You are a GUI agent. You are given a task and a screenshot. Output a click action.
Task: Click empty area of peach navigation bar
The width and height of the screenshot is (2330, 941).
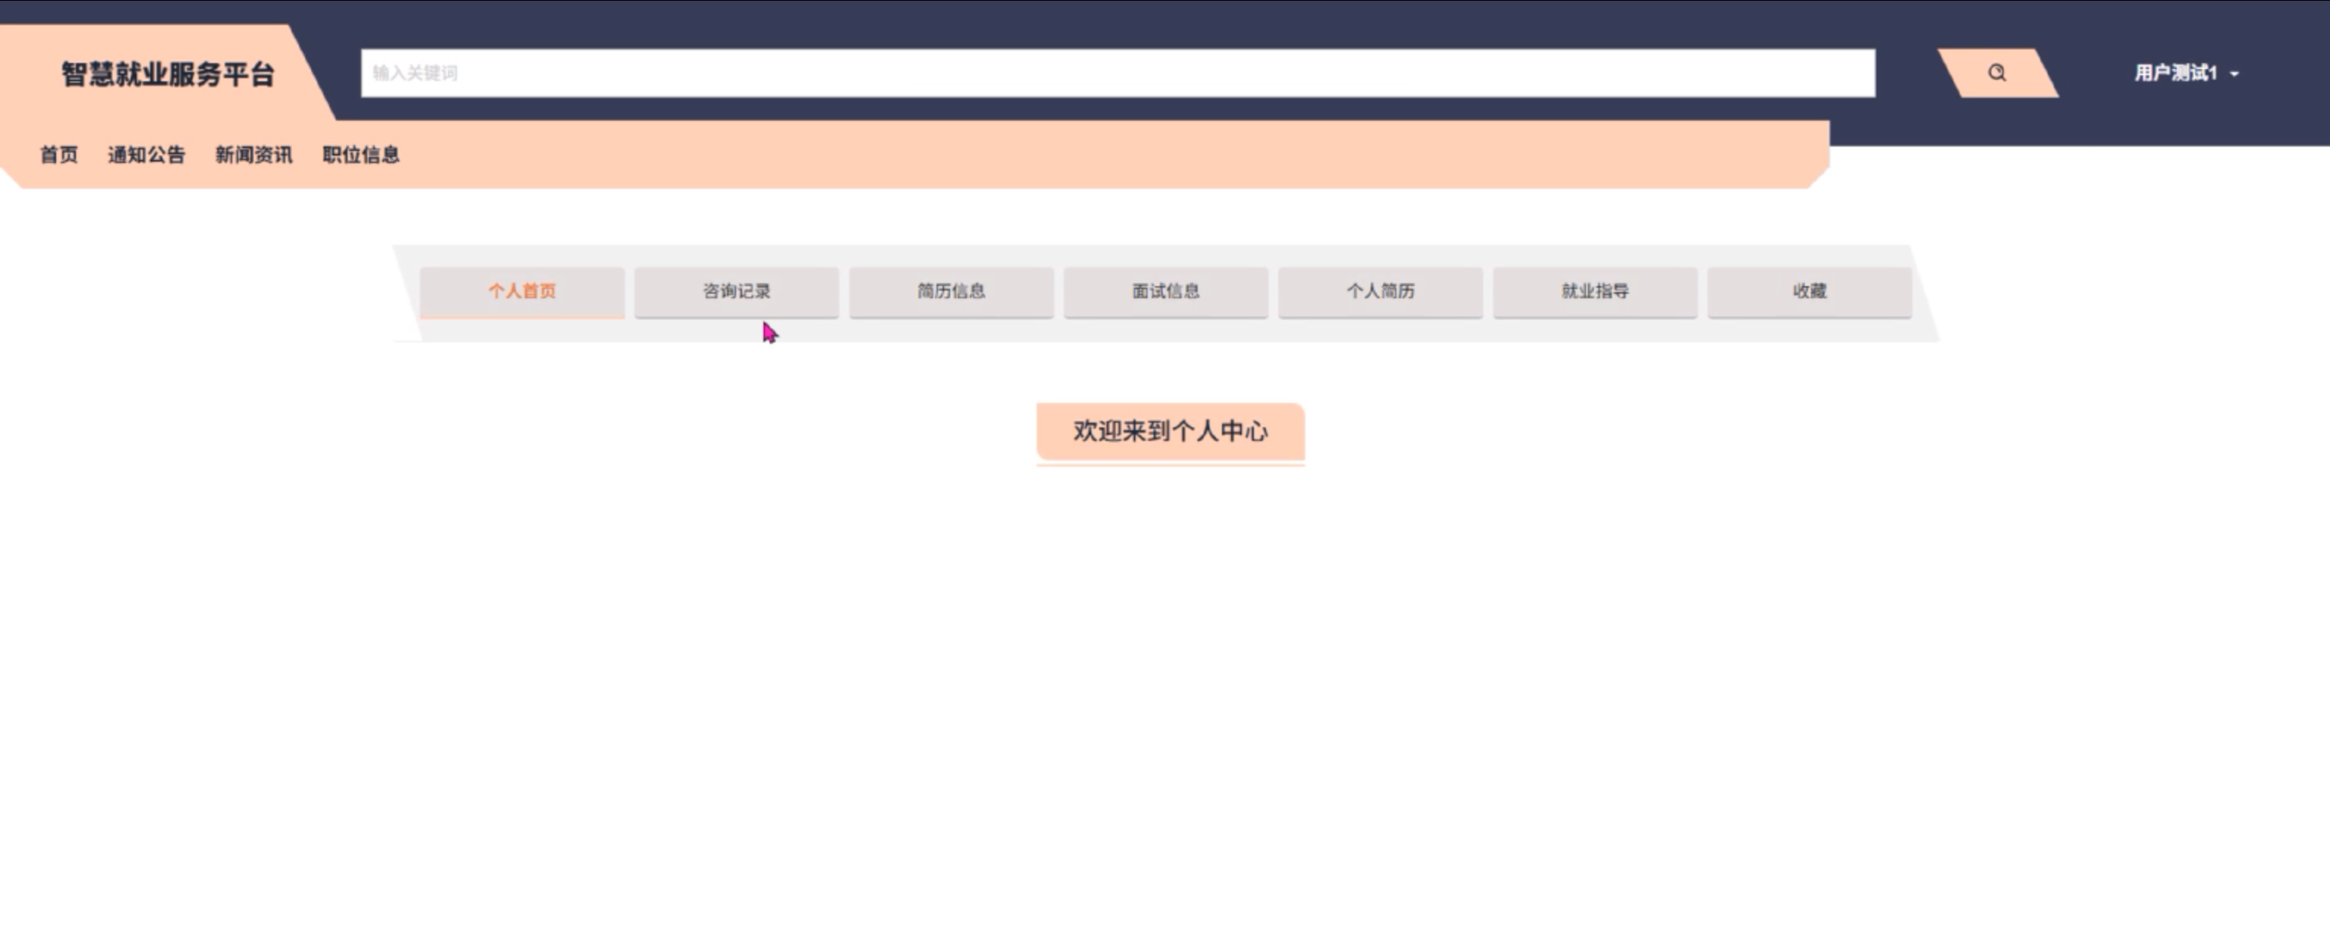(1085, 156)
